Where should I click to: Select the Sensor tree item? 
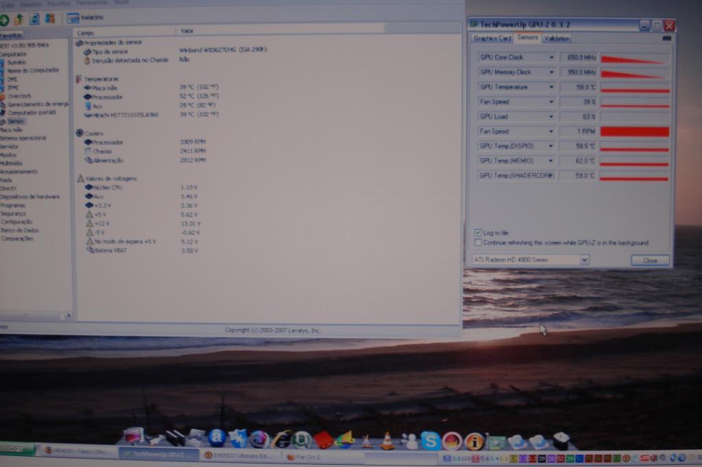coord(16,121)
